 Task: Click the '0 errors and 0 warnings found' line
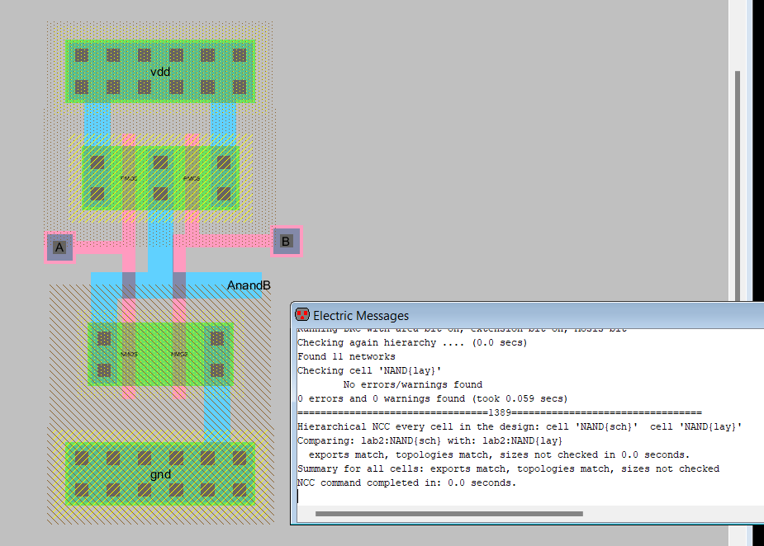pyautogui.click(x=432, y=398)
